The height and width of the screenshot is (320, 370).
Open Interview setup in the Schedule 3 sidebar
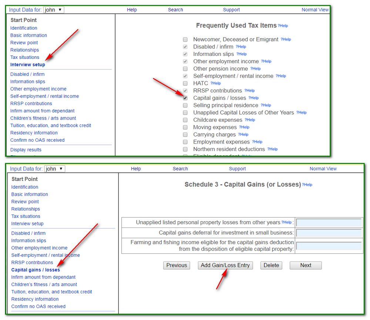click(27, 223)
